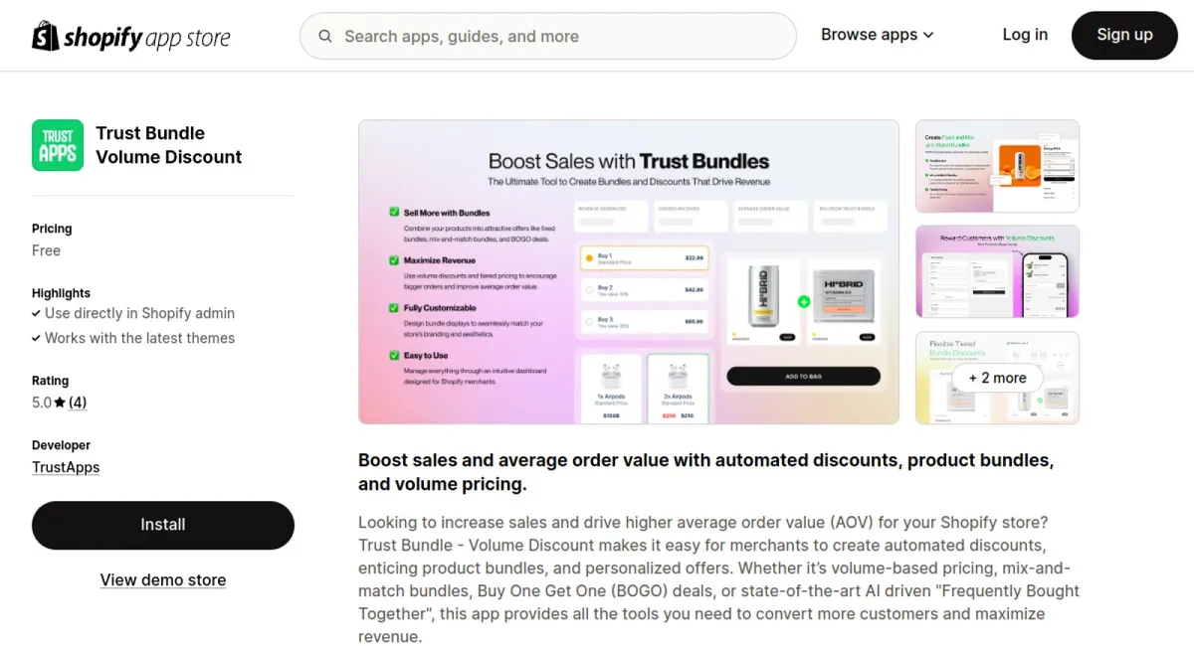Open the Browse apps dropdown
The height and width of the screenshot is (646, 1194).
click(x=870, y=35)
